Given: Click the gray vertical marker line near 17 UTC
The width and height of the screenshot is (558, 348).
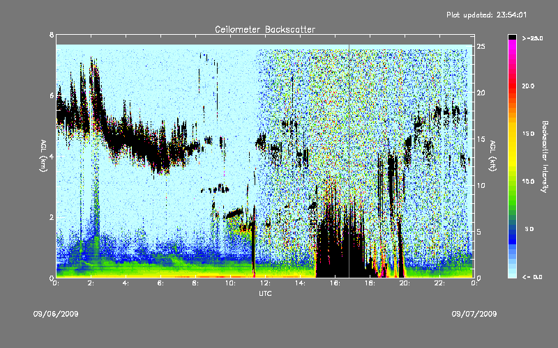Looking at the screenshot, I should [x=349, y=161].
